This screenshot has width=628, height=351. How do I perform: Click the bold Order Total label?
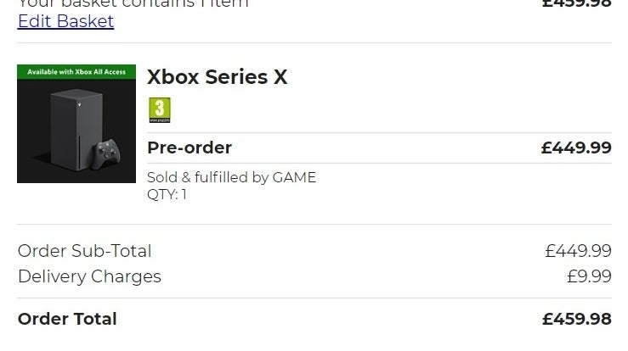point(67,319)
